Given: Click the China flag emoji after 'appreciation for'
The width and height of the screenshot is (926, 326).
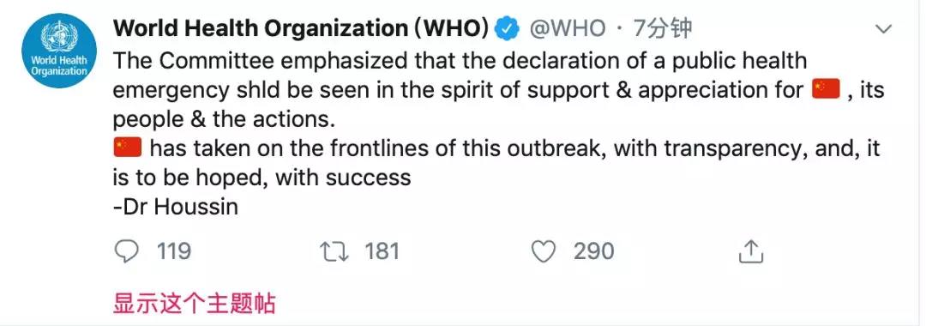Looking at the screenshot, I should [x=826, y=89].
